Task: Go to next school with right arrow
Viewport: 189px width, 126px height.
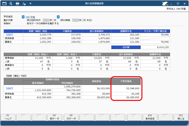Action: (58, 17)
